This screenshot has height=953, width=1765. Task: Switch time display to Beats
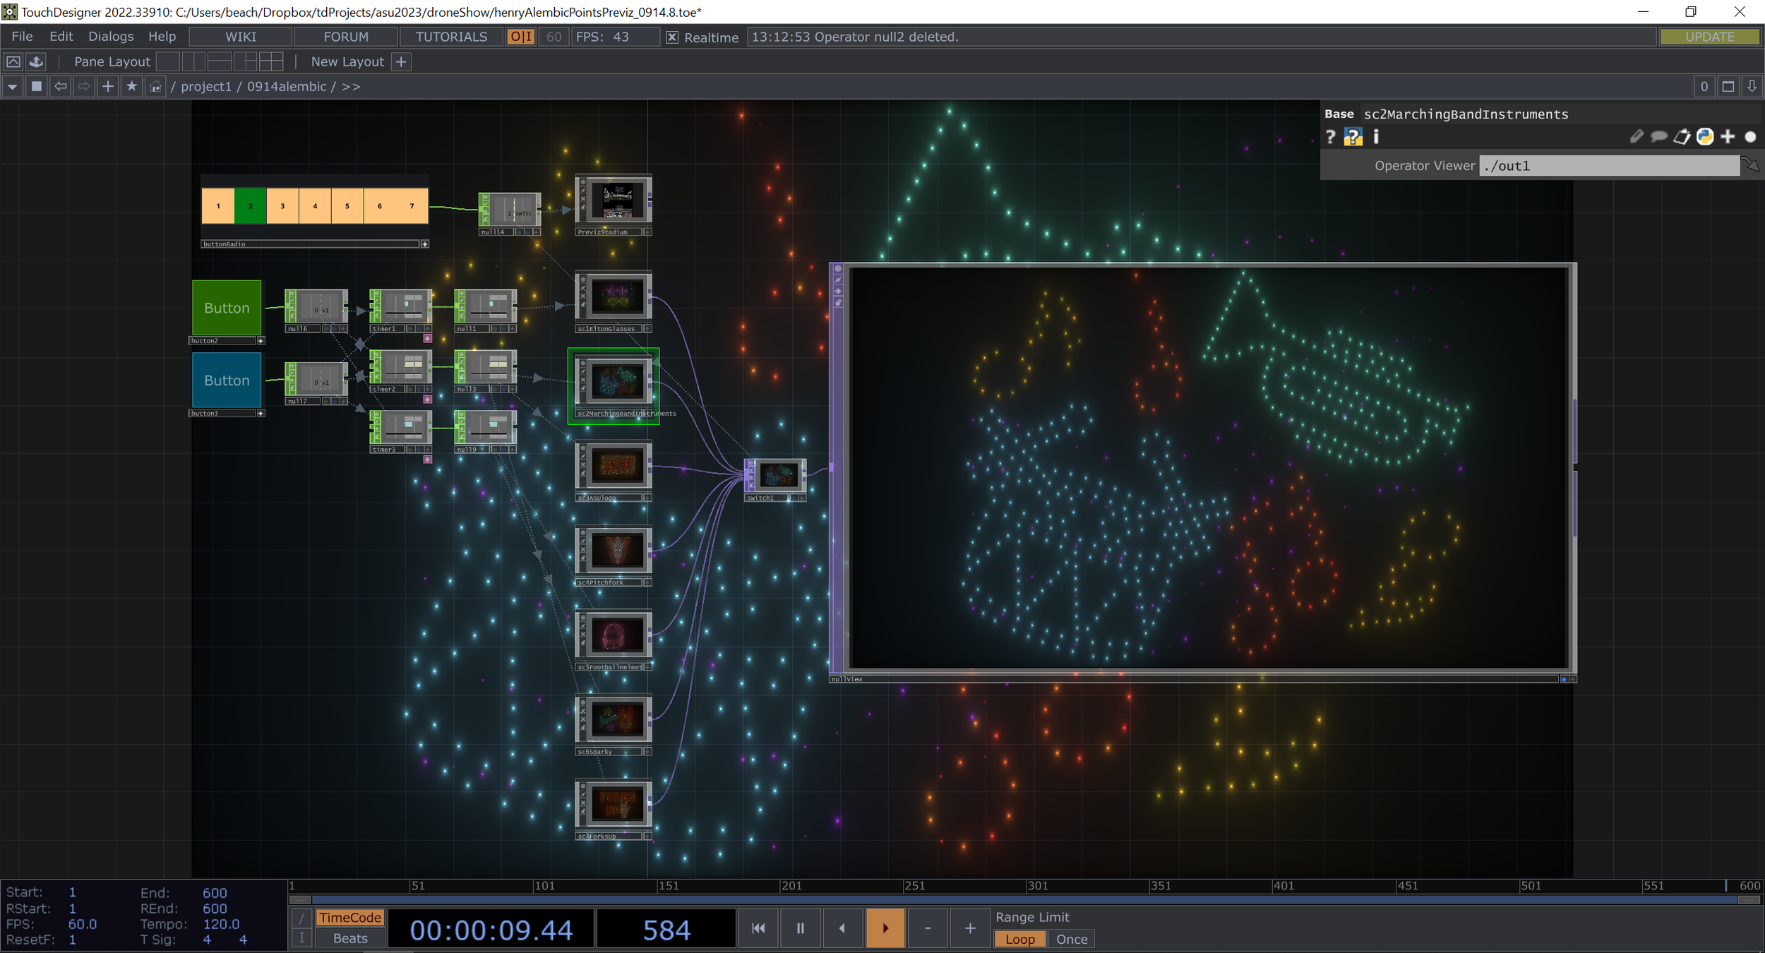pos(350,938)
